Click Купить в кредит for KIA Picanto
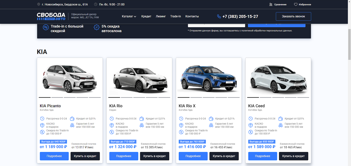 tap(85, 156)
